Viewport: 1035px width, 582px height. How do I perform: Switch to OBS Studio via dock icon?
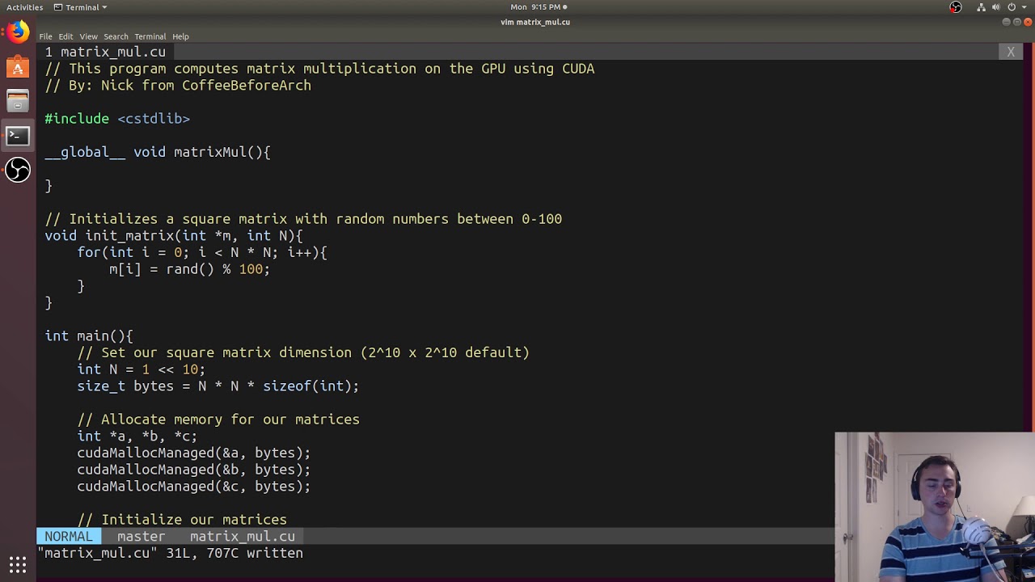click(x=18, y=170)
